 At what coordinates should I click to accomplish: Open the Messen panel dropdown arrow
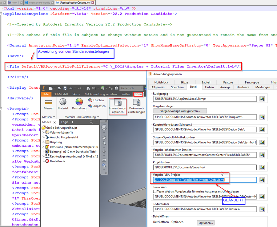[54, 117]
